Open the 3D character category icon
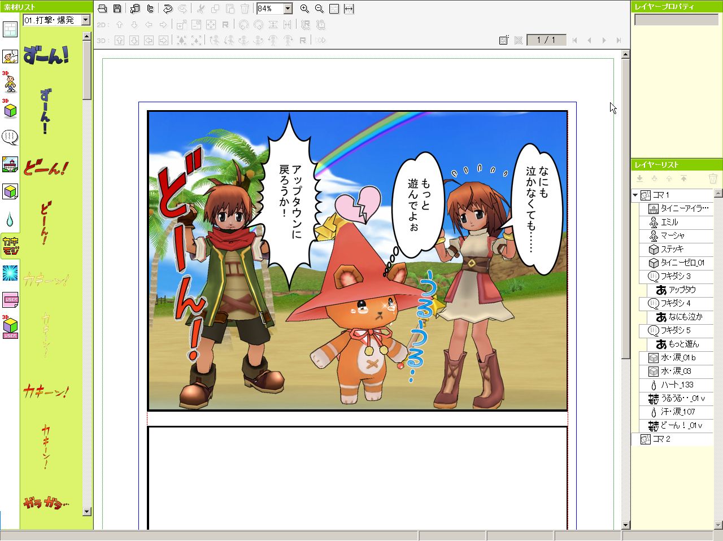 click(10, 82)
